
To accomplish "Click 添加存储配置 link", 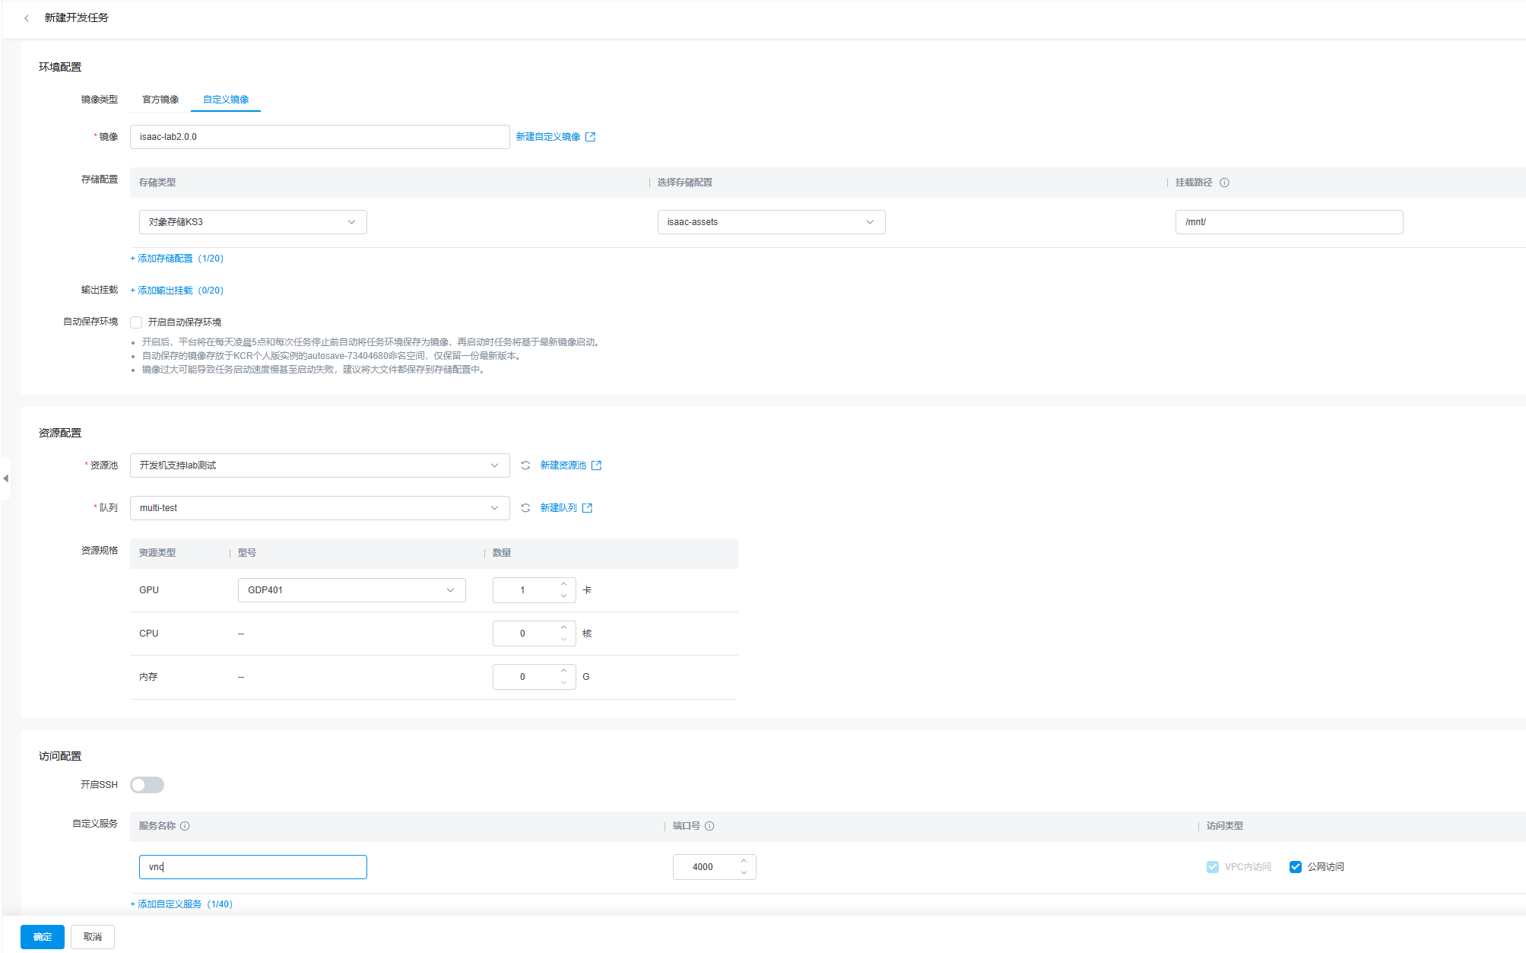I will pos(165,259).
